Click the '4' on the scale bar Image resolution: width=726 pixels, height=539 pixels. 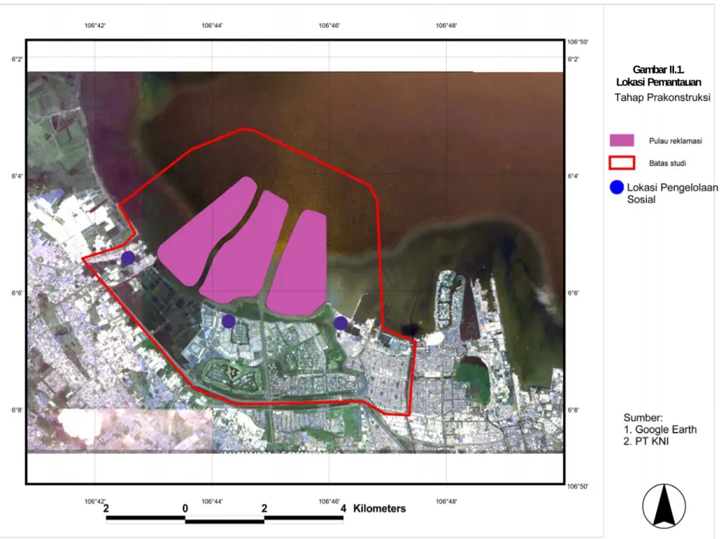(343, 509)
